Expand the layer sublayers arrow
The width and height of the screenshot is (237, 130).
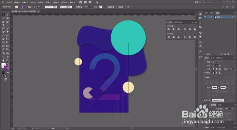pos(212,17)
